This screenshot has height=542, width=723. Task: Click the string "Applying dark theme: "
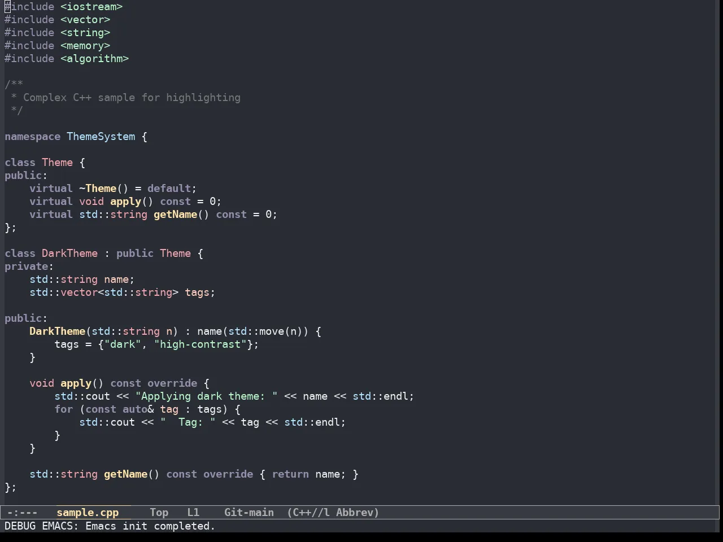click(x=206, y=396)
